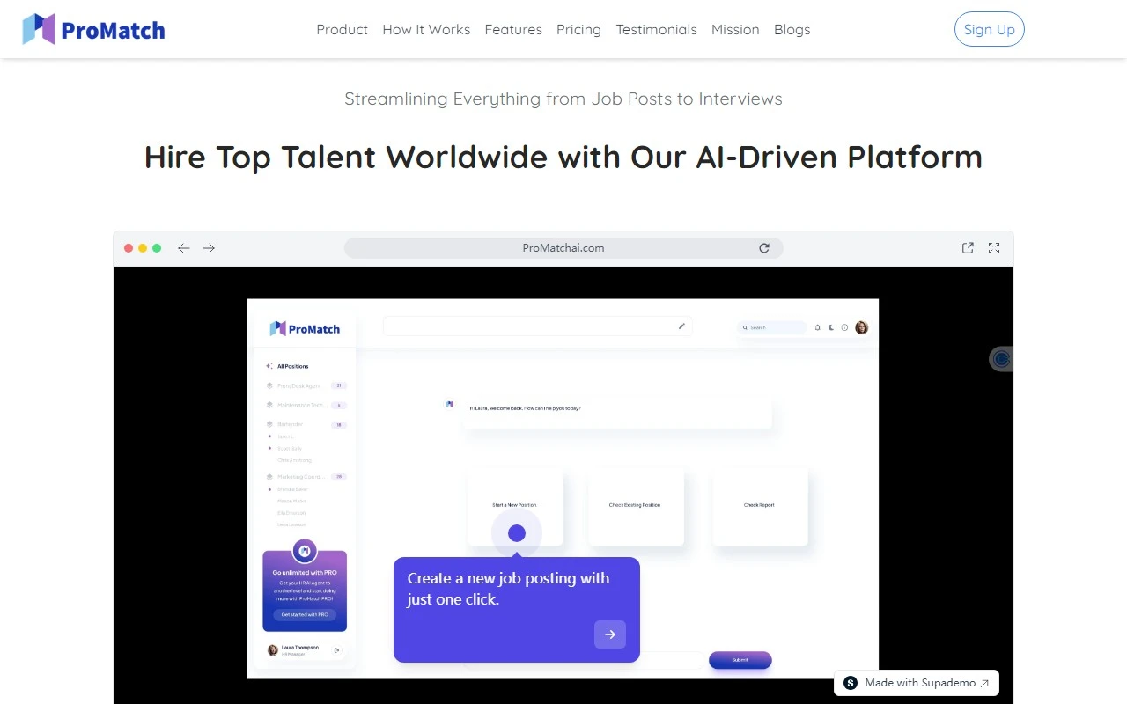Click the ProMatchai.com address bar
This screenshot has height=704, width=1127.
[563, 248]
